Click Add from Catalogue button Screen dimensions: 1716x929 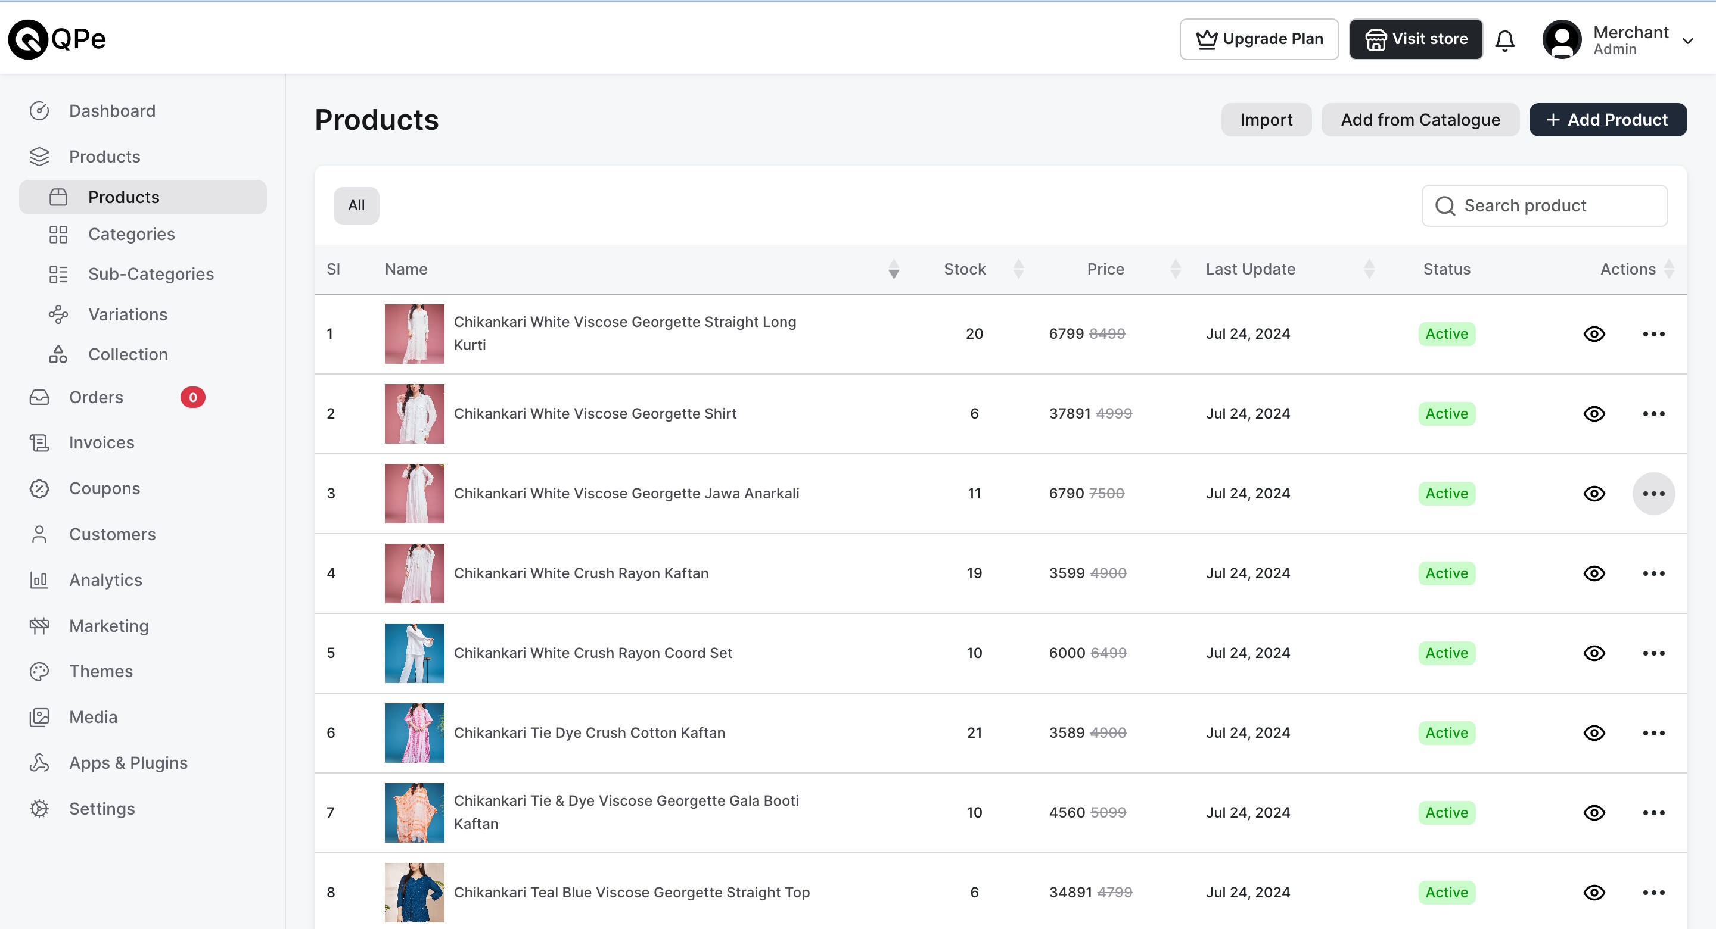[x=1419, y=120]
